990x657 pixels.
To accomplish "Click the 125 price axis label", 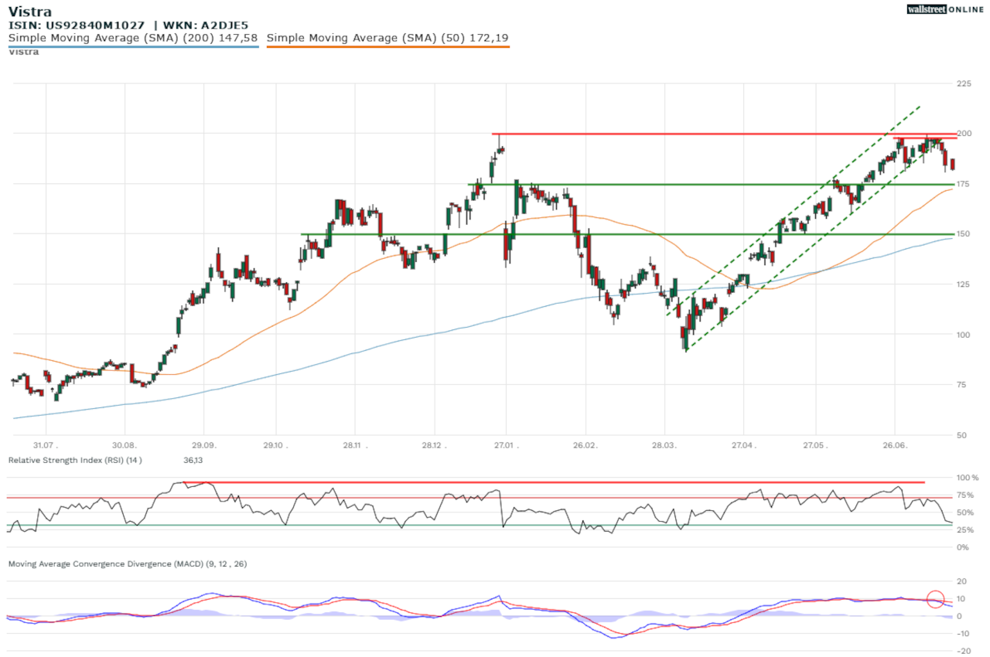I will pyautogui.click(x=964, y=284).
